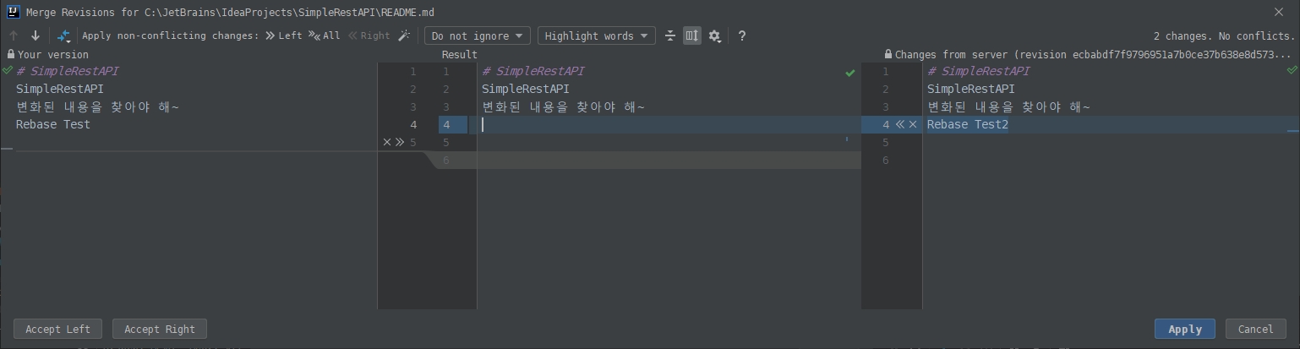Click 'SimpleRestAPI' line in Your version

click(x=60, y=89)
